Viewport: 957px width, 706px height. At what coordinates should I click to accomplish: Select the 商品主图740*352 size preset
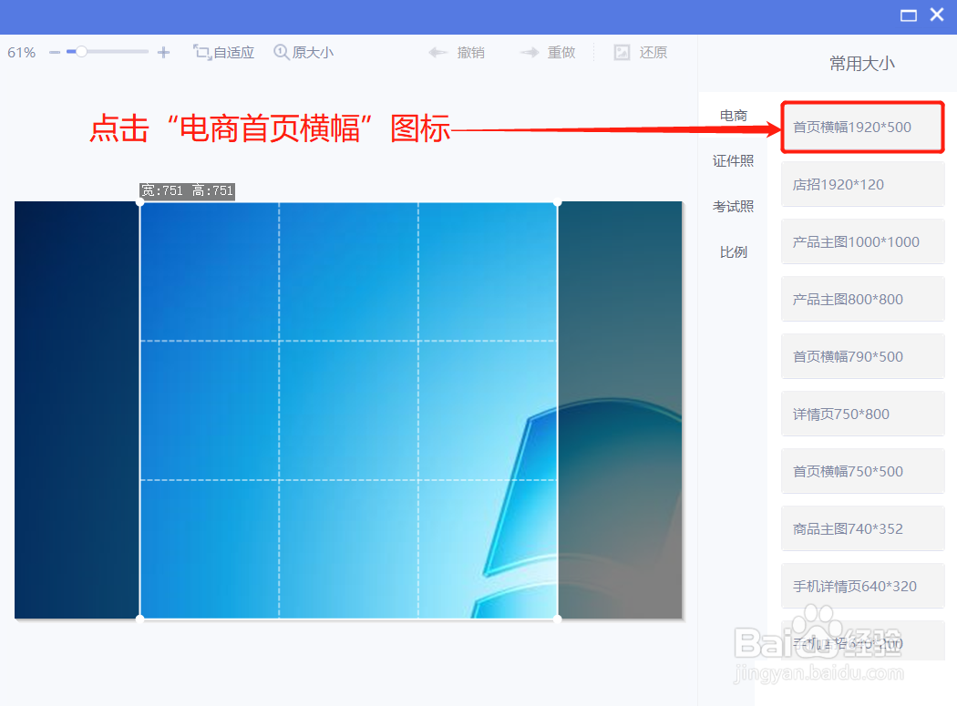tap(861, 528)
